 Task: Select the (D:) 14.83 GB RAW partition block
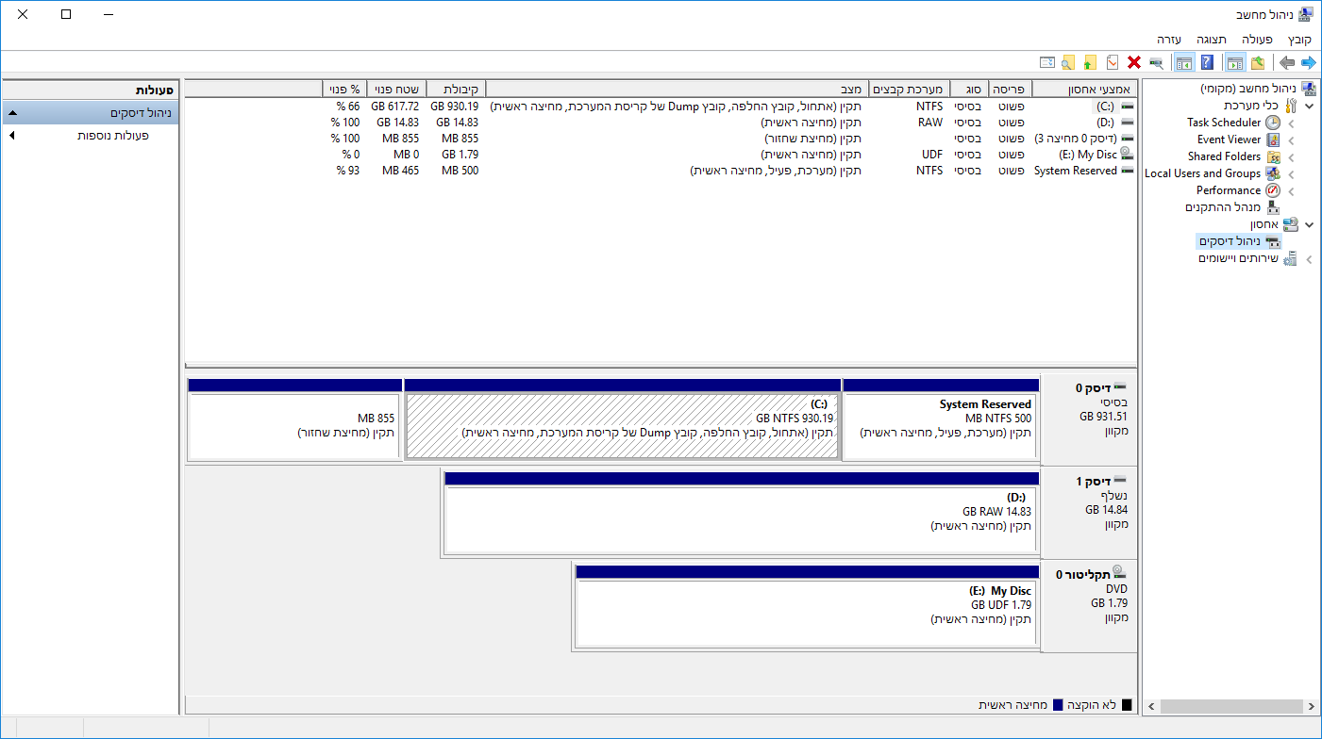(740, 514)
